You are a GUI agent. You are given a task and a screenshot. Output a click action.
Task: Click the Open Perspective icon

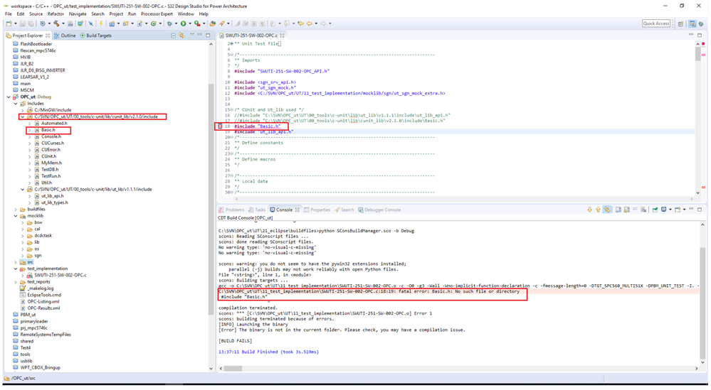point(680,24)
